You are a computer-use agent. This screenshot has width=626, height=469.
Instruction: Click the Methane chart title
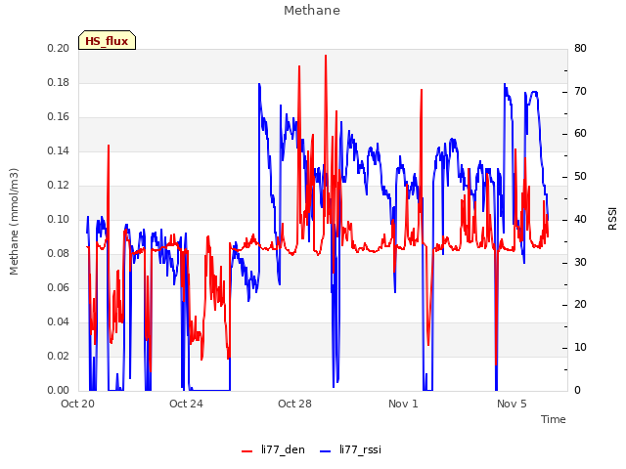312,11
